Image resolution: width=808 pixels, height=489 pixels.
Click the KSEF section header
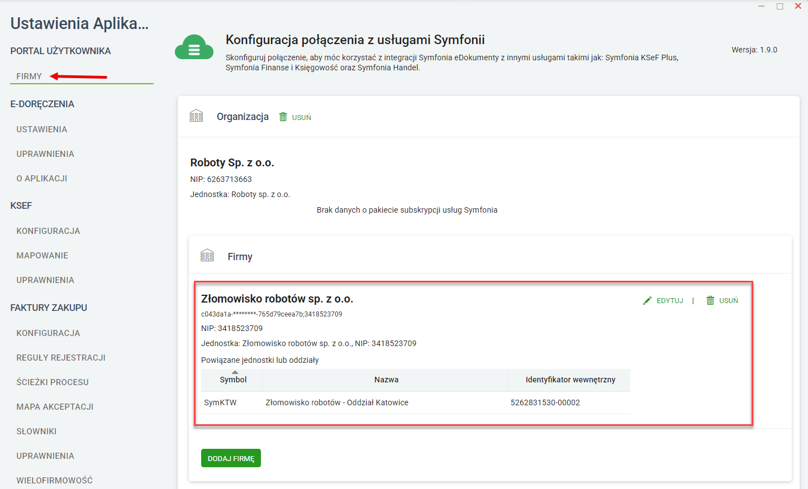coord(21,205)
